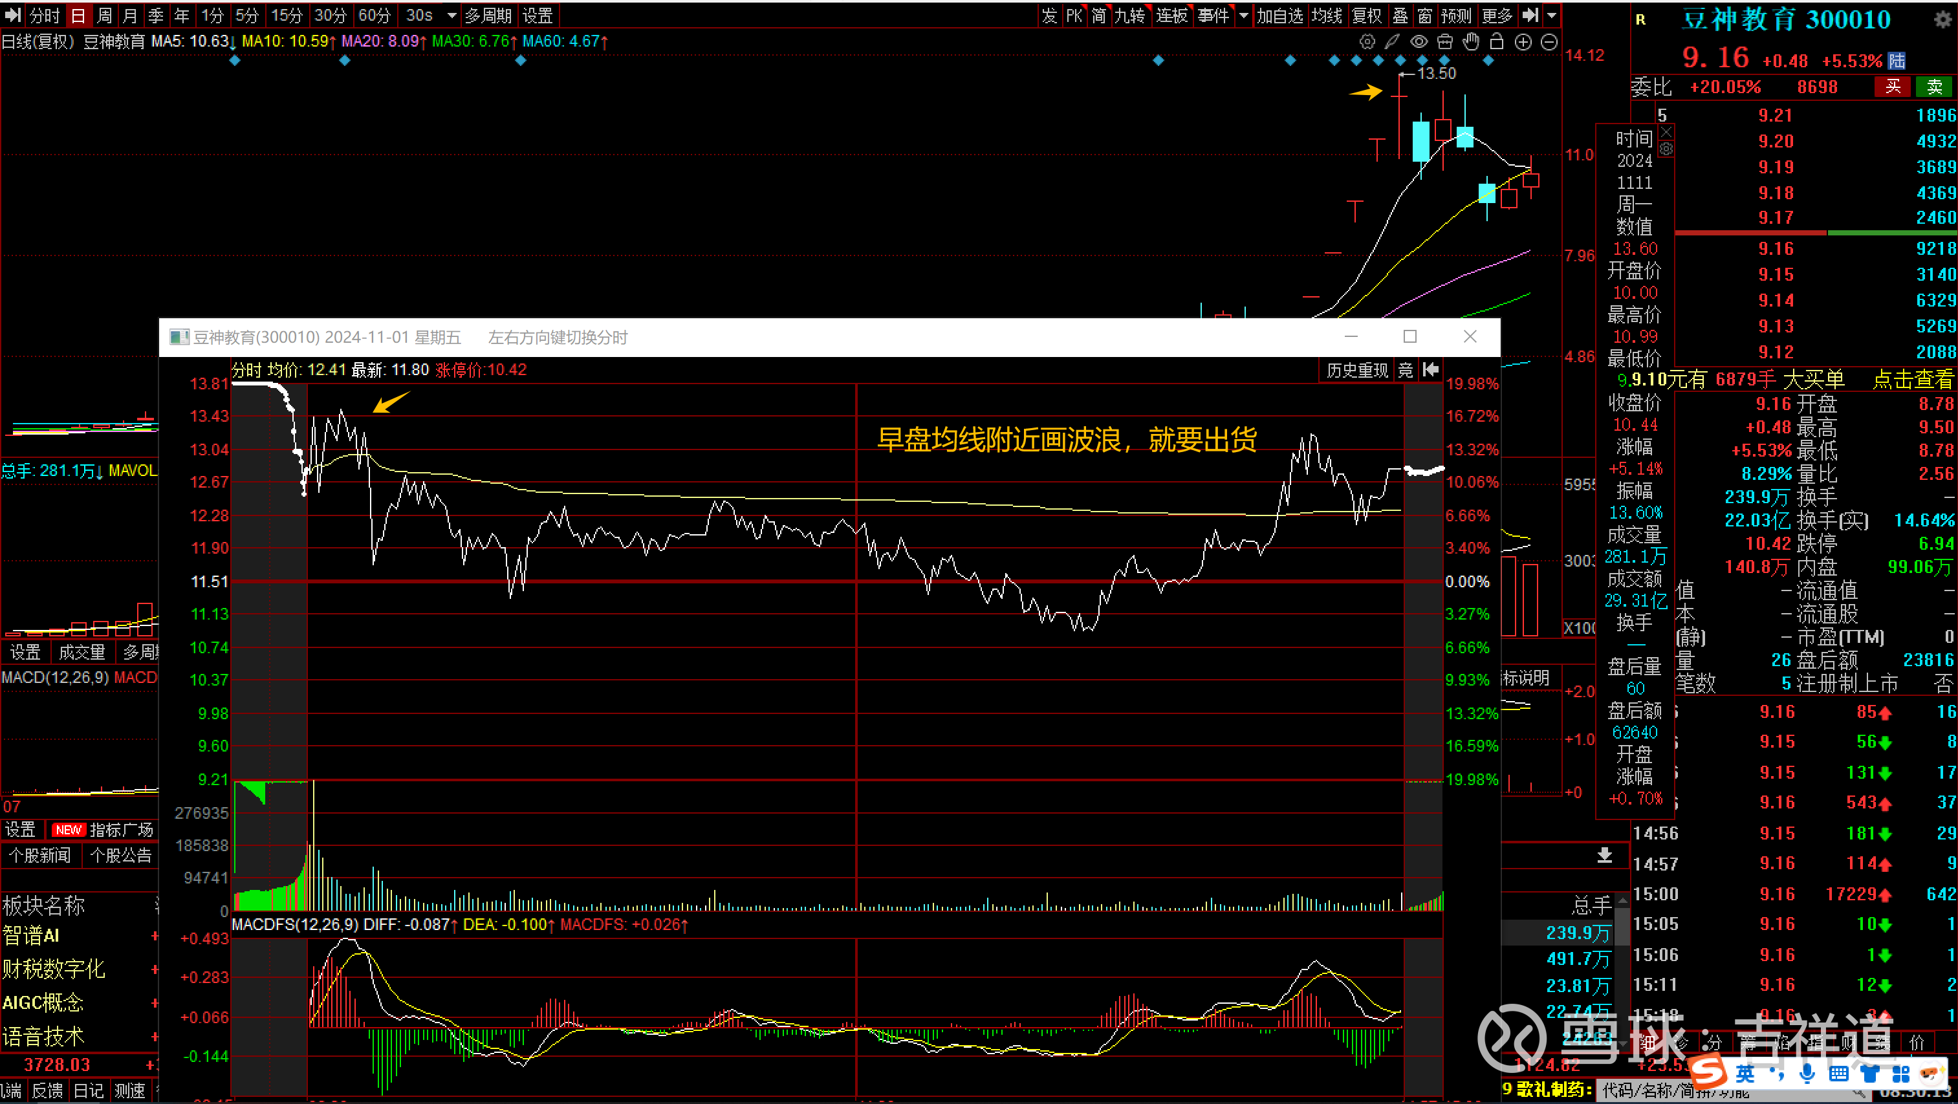The height and width of the screenshot is (1104, 1958).
Task: Toggle the 叠 overlay option
Action: pos(1400,14)
